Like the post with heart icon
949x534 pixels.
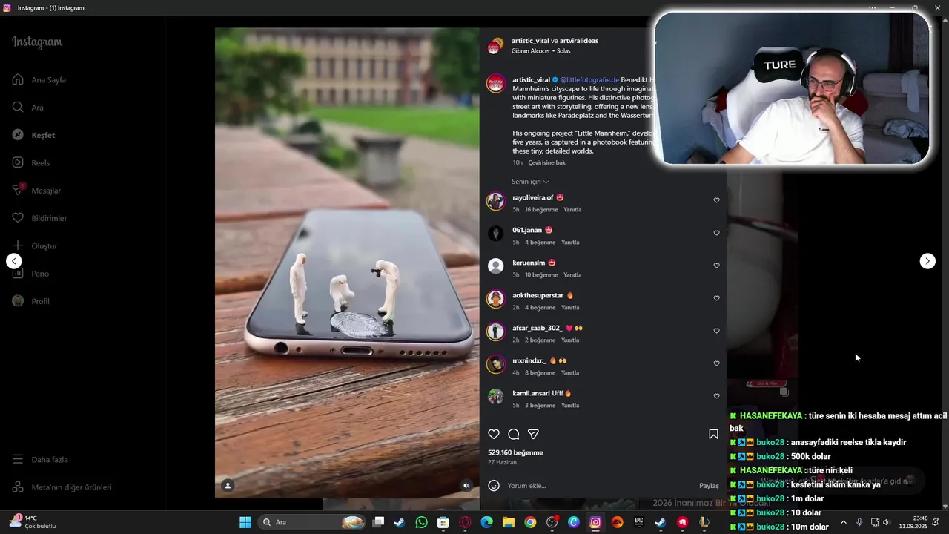(x=494, y=434)
